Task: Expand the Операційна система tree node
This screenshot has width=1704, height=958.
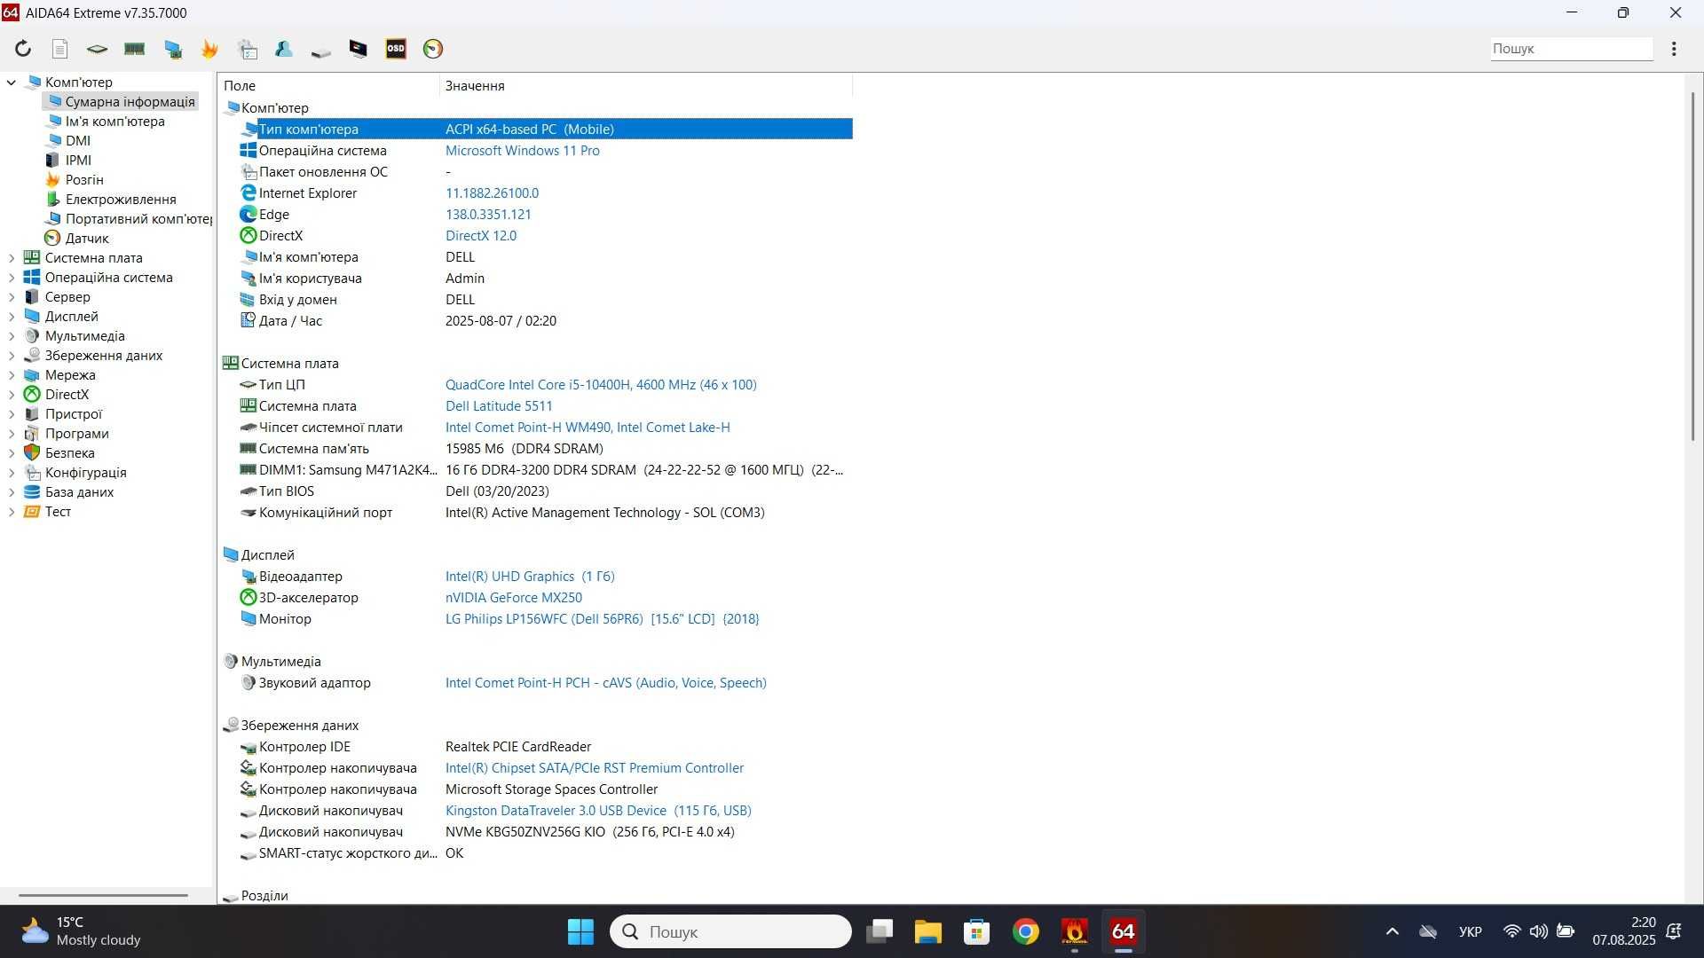Action: (12, 278)
